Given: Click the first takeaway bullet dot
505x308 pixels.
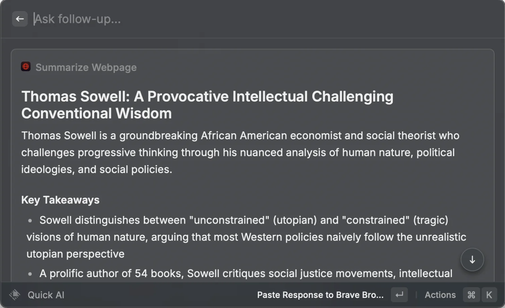Looking at the screenshot, I should 30,221.
